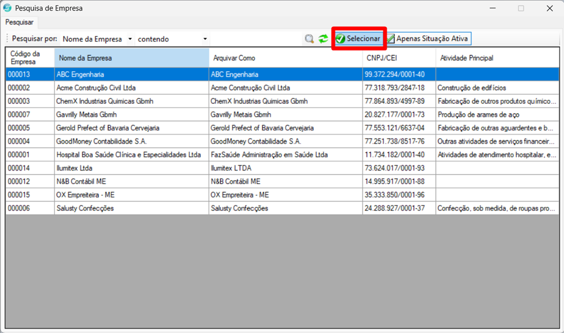Select Salusty Confecções in Nome da Empresa column
This screenshot has height=333, width=564.
[x=132, y=208]
